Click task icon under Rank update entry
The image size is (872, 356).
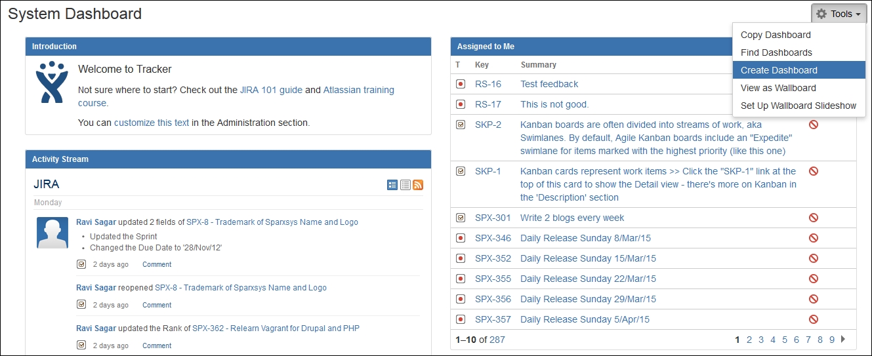[81, 346]
